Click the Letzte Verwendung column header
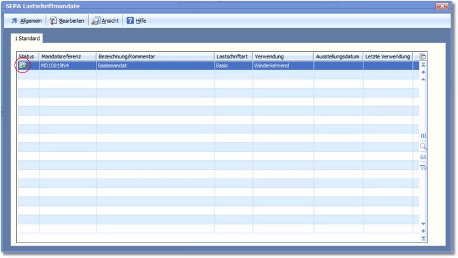Viewport: 458px width, 258px height. coord(387,57)
